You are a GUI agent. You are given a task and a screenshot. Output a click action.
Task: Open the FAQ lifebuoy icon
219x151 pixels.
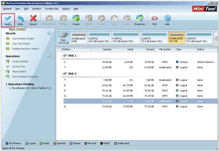[x=154, y=18]
